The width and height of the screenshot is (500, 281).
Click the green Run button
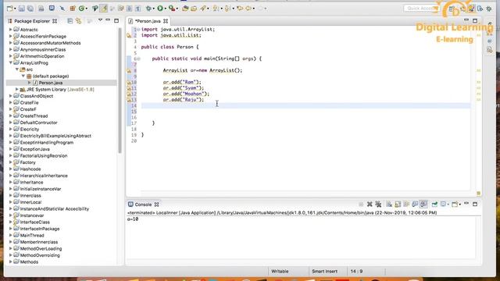click(x=160, y=9)
